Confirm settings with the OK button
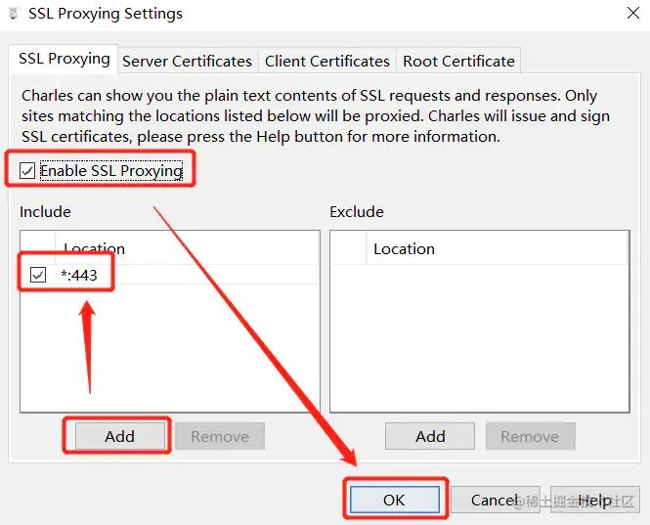The image size is (650, 525). click(x=394, y=500)
